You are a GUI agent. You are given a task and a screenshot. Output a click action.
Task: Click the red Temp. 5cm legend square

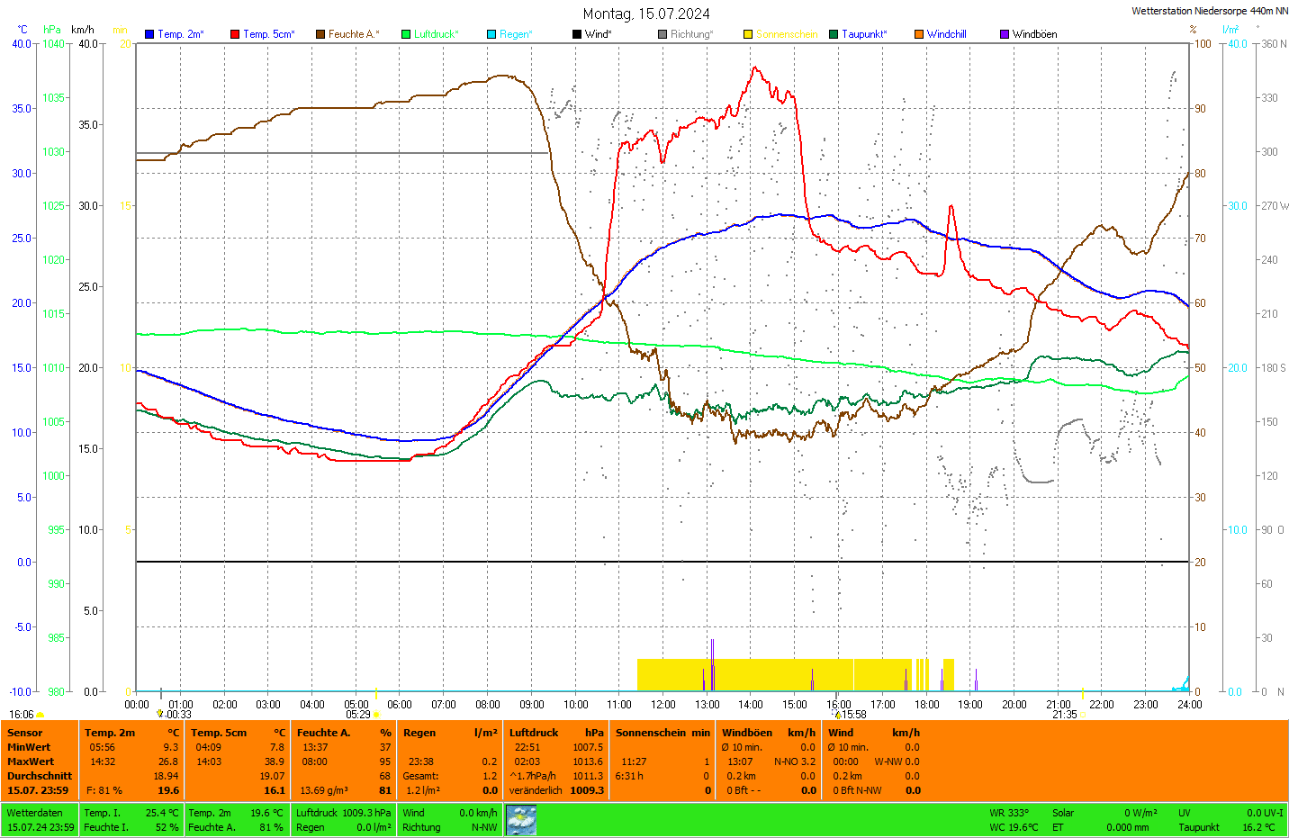pyautogui.click(x=235, y=34)
